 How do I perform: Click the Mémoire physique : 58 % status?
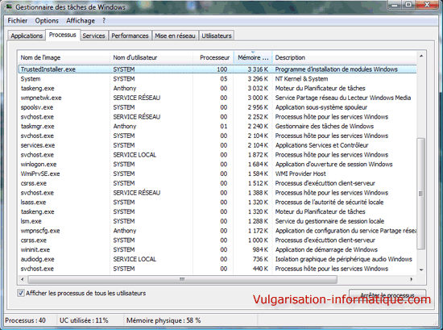coord(164,320)
